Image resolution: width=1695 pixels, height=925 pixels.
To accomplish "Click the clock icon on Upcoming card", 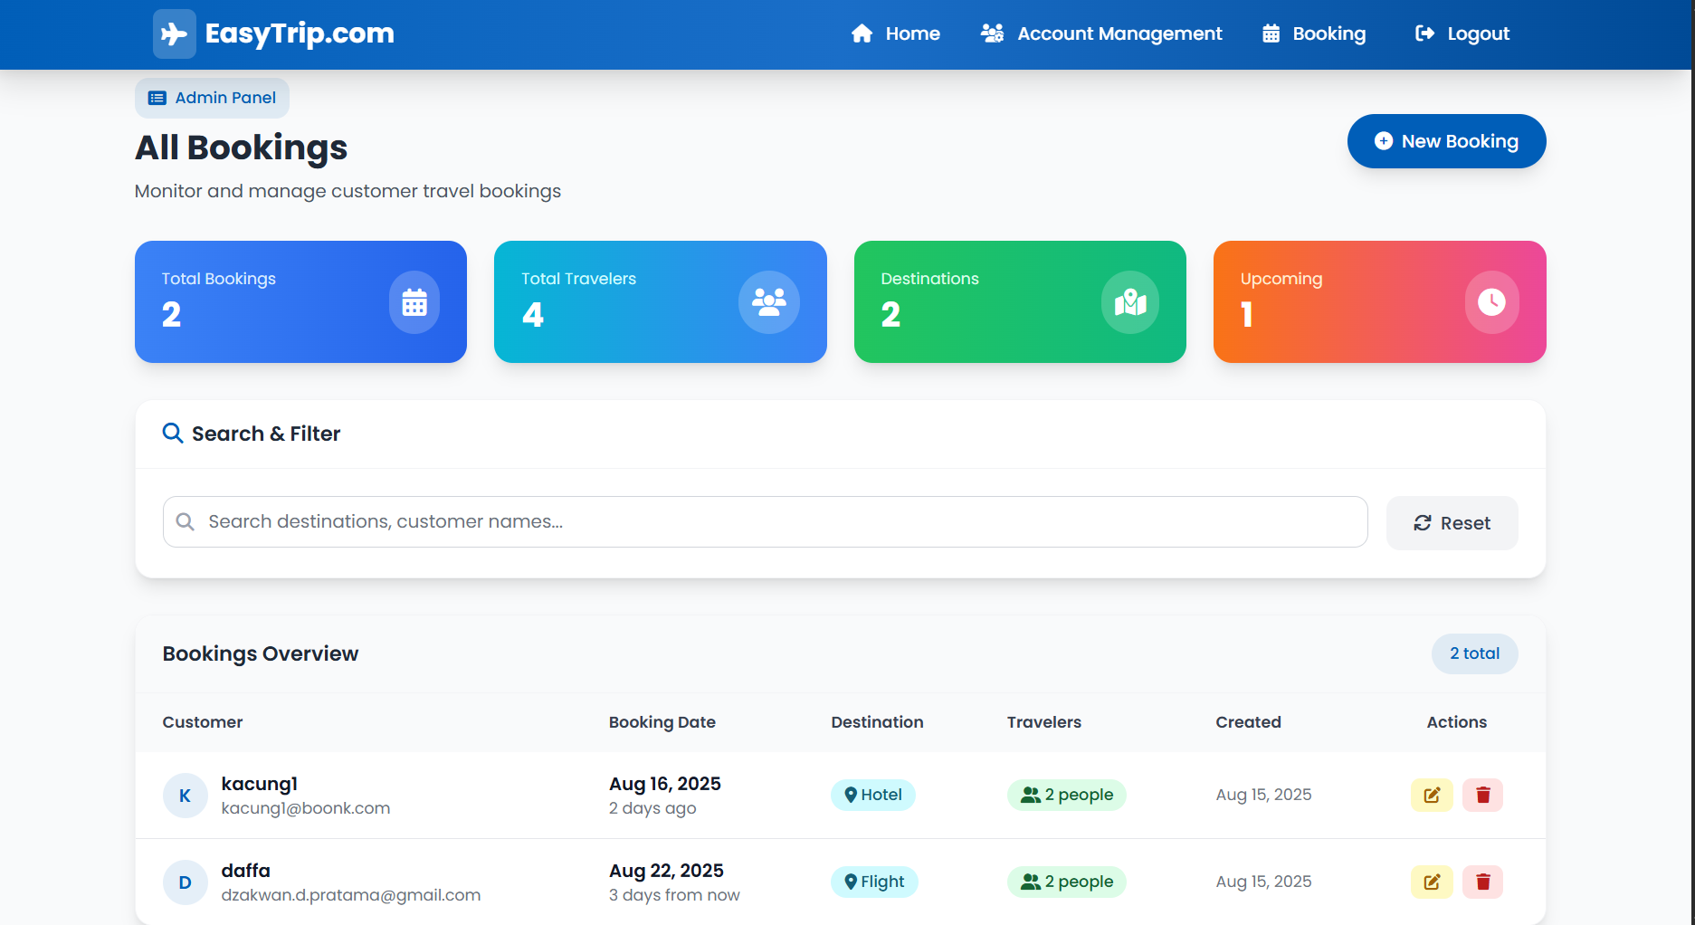I will point(1490,302).
